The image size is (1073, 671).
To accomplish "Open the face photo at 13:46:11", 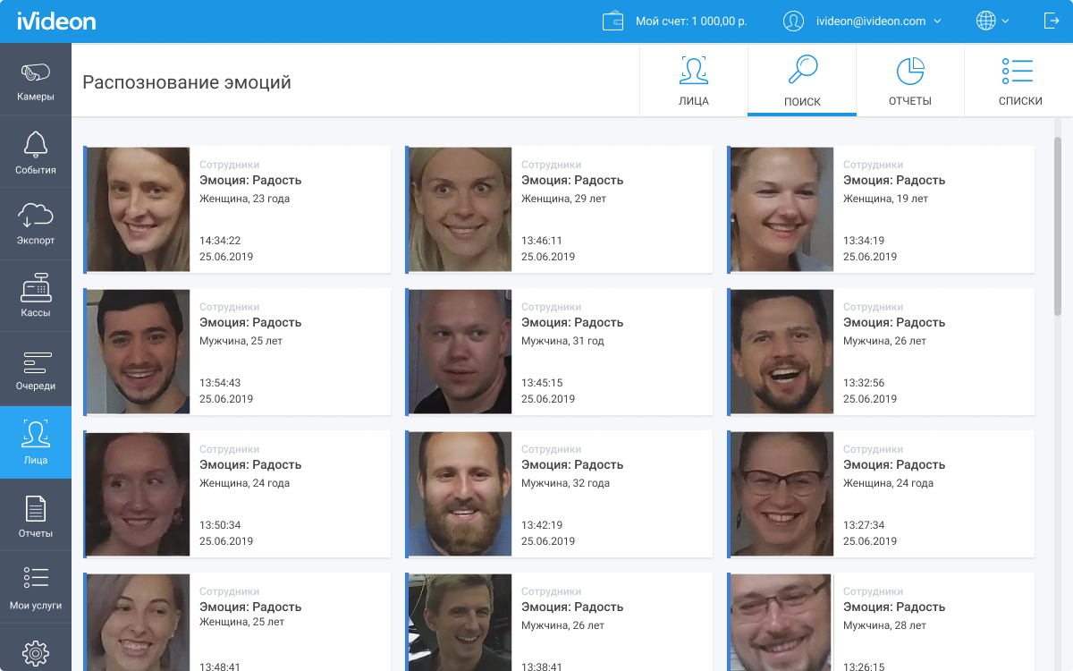I will (460, 209).
